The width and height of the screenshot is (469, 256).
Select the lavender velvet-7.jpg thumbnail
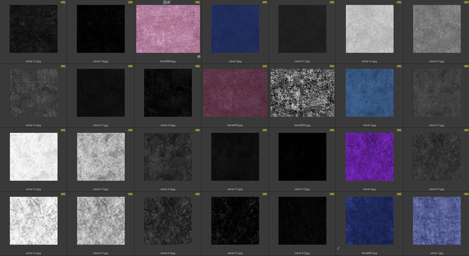click(x=436, y=221)
